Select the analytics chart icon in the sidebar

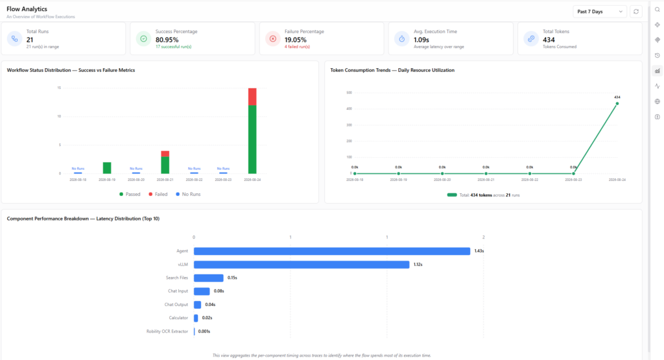[658, 71]
